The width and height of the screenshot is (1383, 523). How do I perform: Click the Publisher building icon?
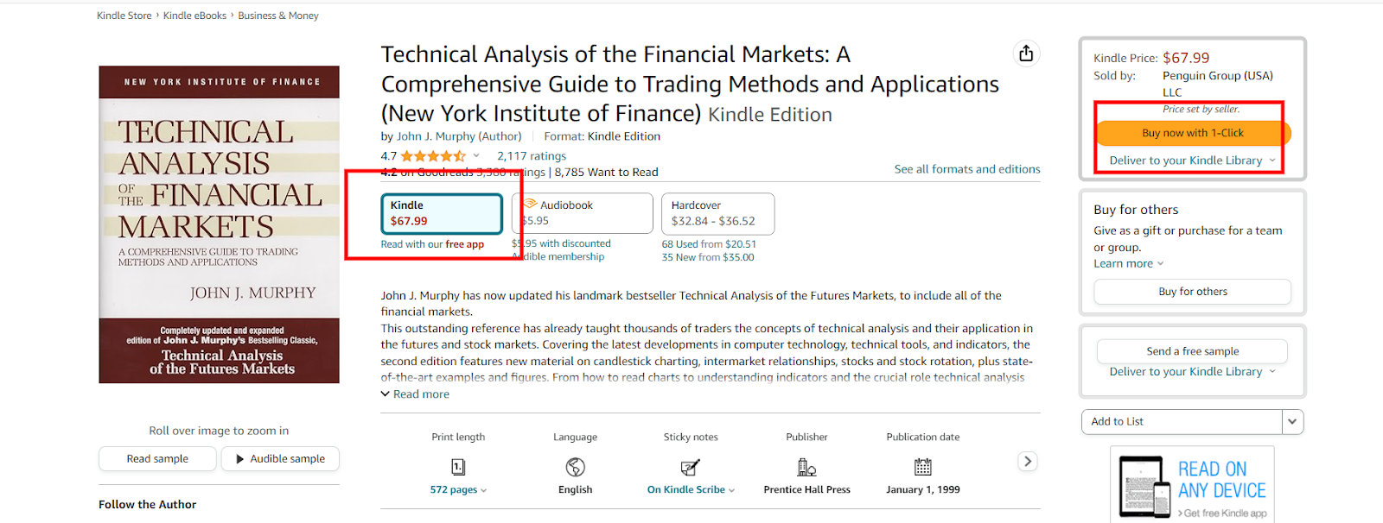pyautogui.click(x=806, y=467)
